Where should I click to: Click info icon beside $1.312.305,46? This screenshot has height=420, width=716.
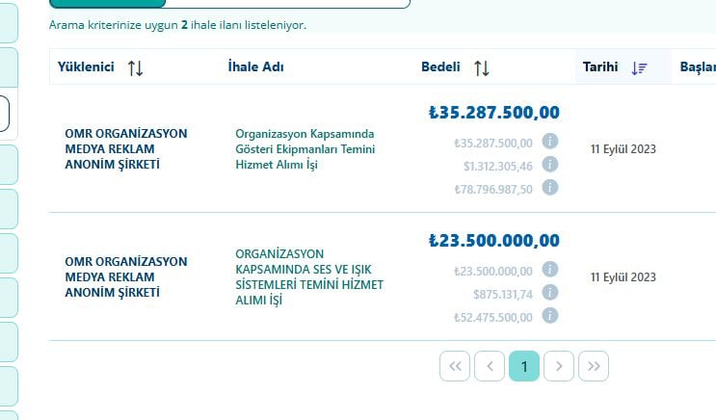coord(550,165)
